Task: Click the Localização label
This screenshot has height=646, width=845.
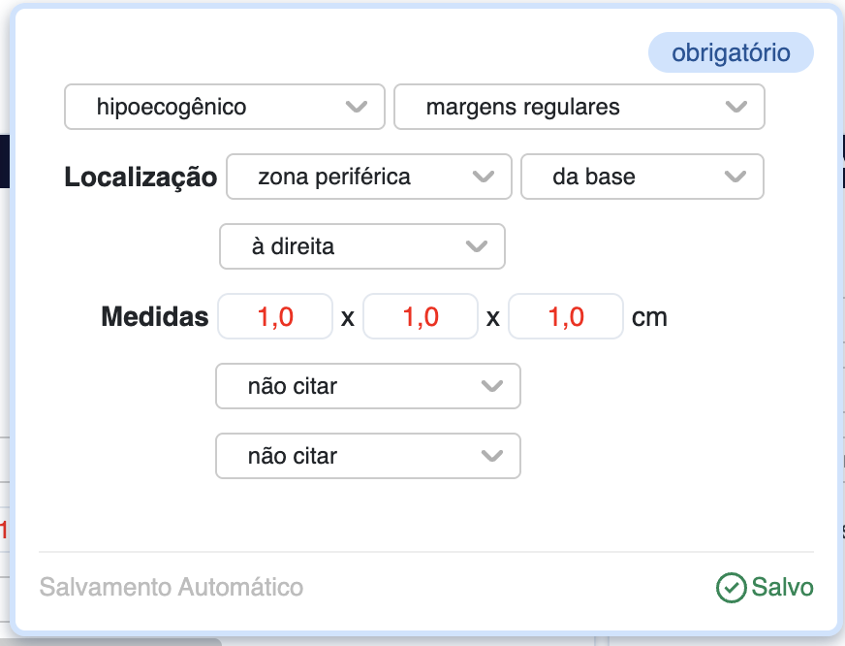Action: coord(141,178)
